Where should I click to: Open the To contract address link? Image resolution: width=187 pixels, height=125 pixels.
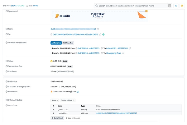pyautogui.click(x=75, y=35)
